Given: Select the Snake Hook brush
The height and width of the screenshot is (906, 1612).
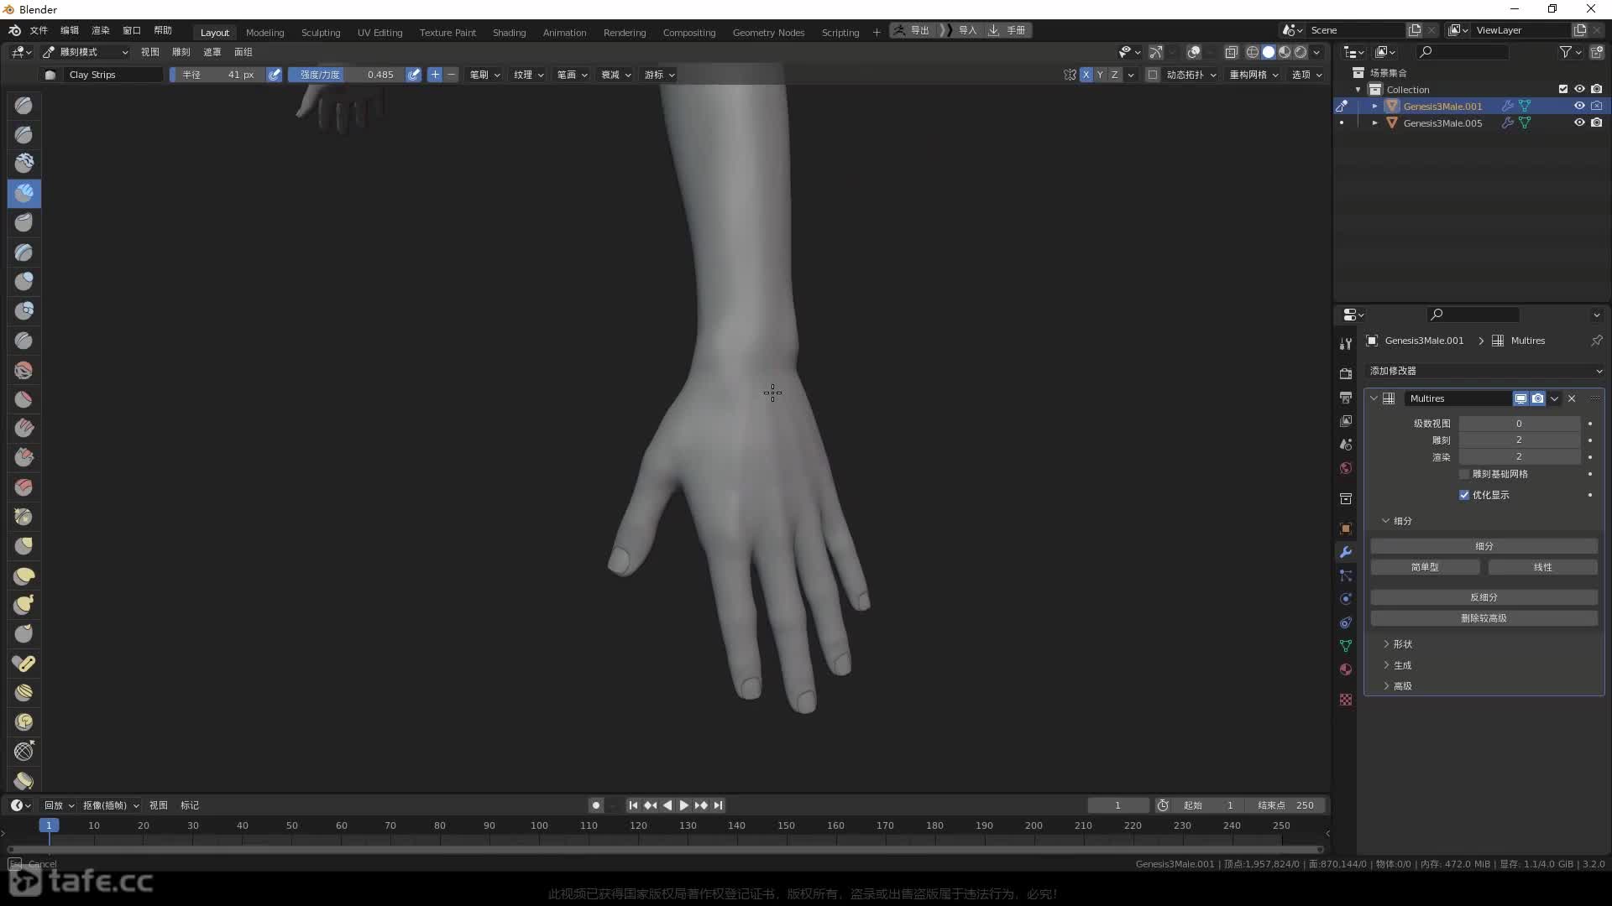Looking at the screenshot, I should 24,605.
